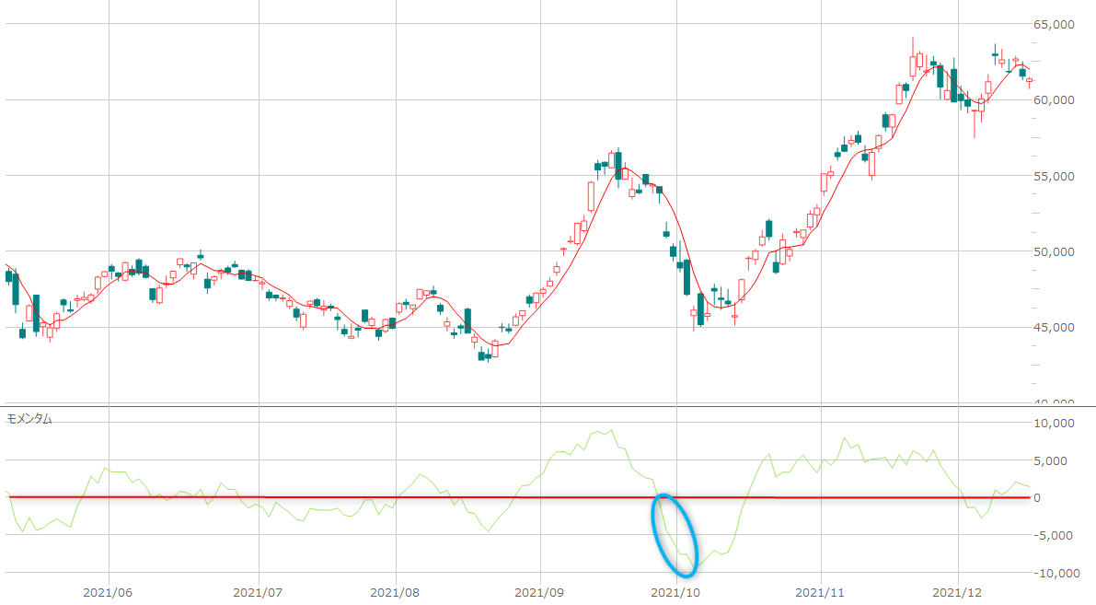This screenshot has height=605, width=1096.
Task: Click the 50,000 price axis label
Action: click(x=1055, y=251)
